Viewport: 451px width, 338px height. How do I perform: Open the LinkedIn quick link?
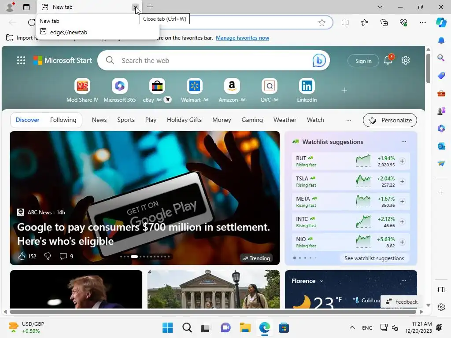[307, 90]
